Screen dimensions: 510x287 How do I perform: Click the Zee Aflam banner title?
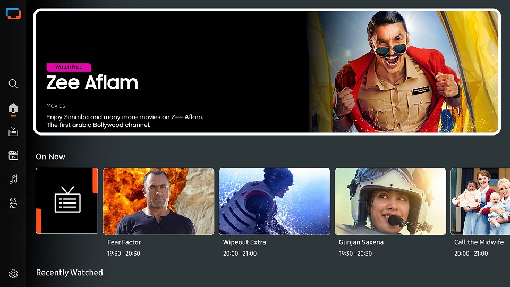pyautogui.click(x=92, y=82)
